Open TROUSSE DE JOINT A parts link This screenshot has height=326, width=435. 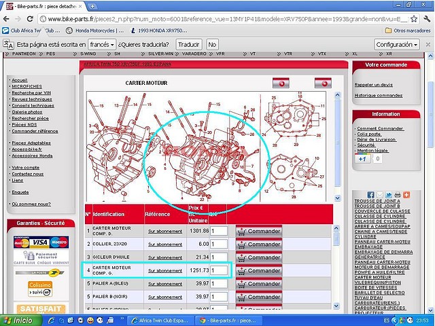377,201
